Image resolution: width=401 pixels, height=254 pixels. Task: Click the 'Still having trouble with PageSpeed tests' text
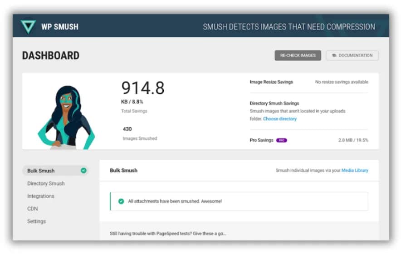(x=168, y=233)
